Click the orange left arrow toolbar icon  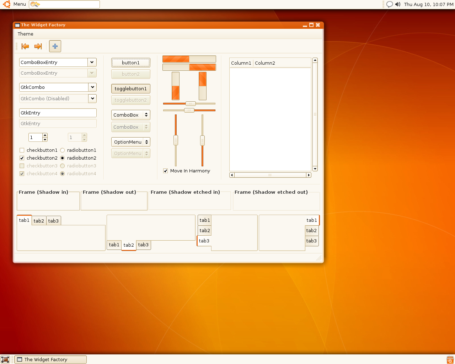click(x=25, y=46)
